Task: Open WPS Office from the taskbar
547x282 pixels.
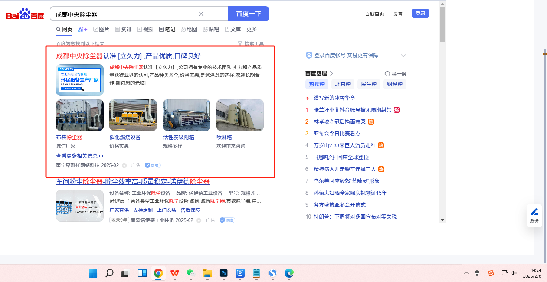Action: point(174,273)
